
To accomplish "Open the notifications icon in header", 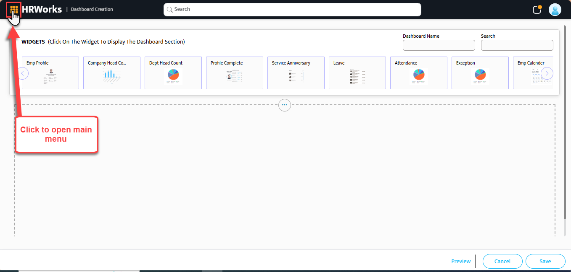I will click(537, 10).
